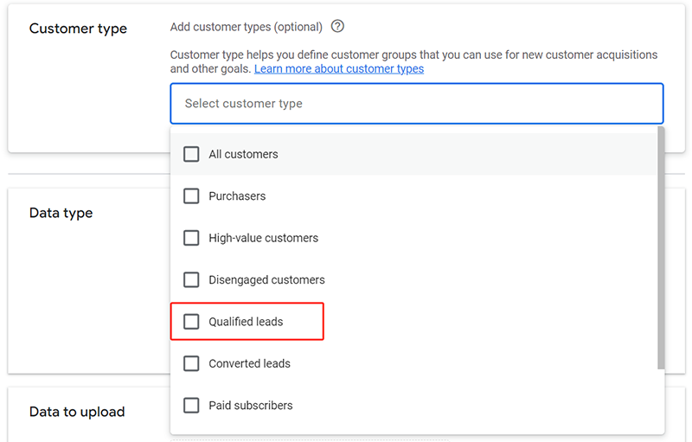This screenshot has height=442, width=692.
Task: Open Learn more about customer types link
Action: 339,69
